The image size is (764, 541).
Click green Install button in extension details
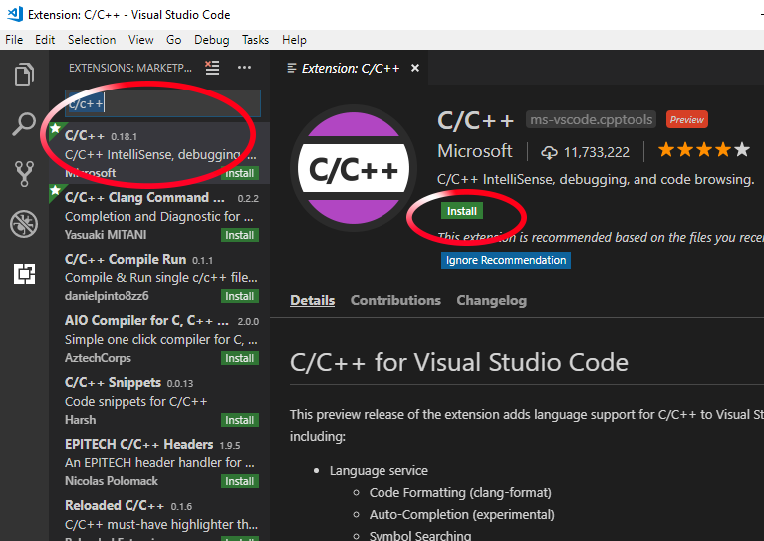click(462, 211)
